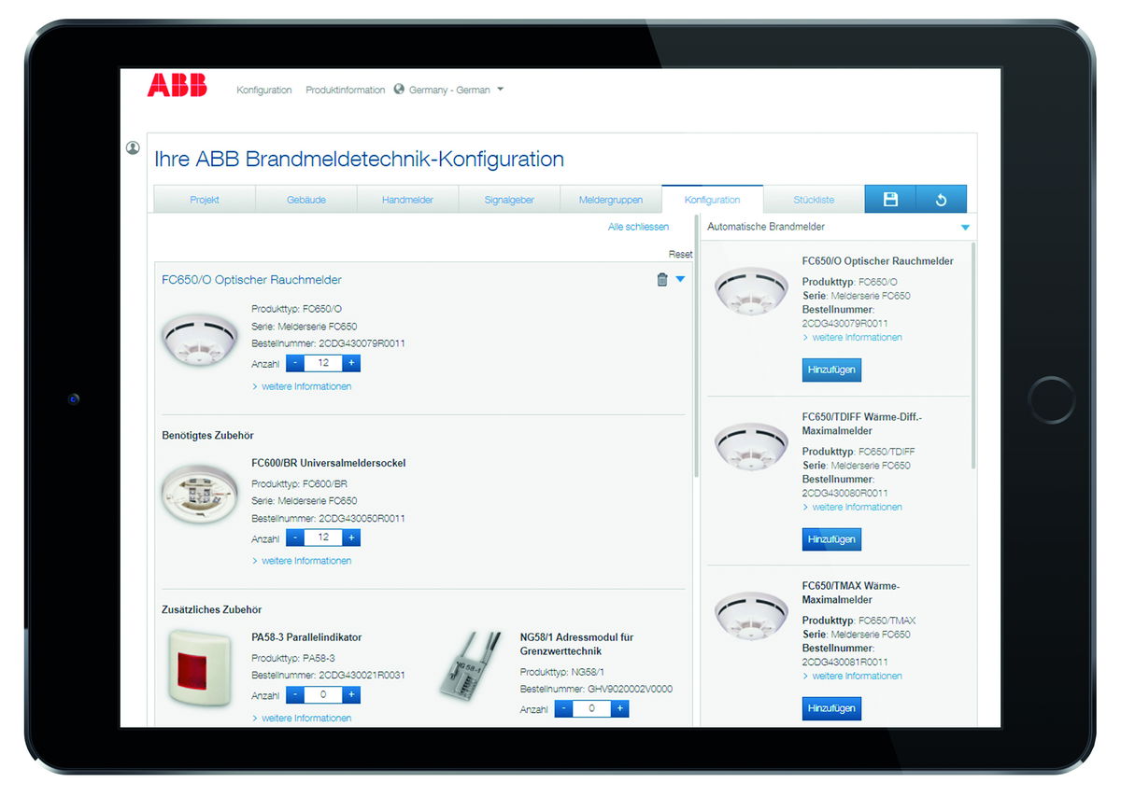This screenshot has width=1121, height=796.
Task: Add FC650/O Optischer Rauchmelder with Hinzufügen
Action: coord(831,370)
